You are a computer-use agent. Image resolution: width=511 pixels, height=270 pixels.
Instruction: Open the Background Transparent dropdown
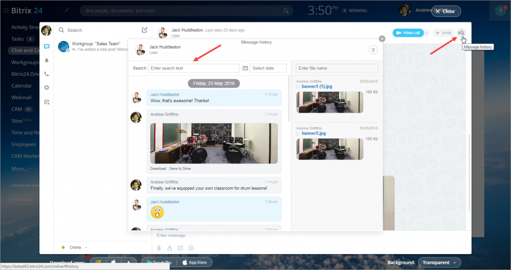pos(439,263)
